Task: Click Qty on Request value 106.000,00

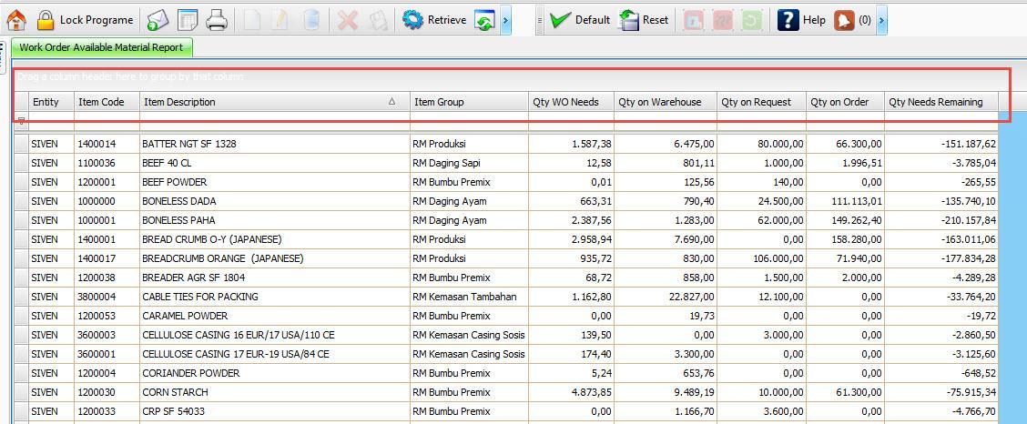Action: 762,258
